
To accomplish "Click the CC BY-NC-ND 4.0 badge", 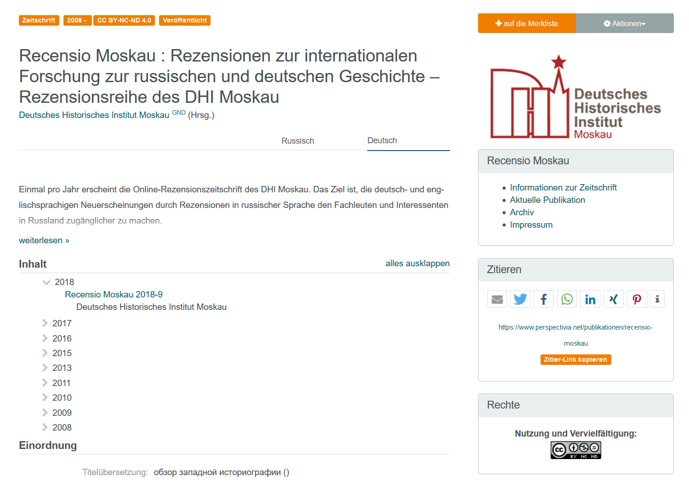I will point(124,20).
